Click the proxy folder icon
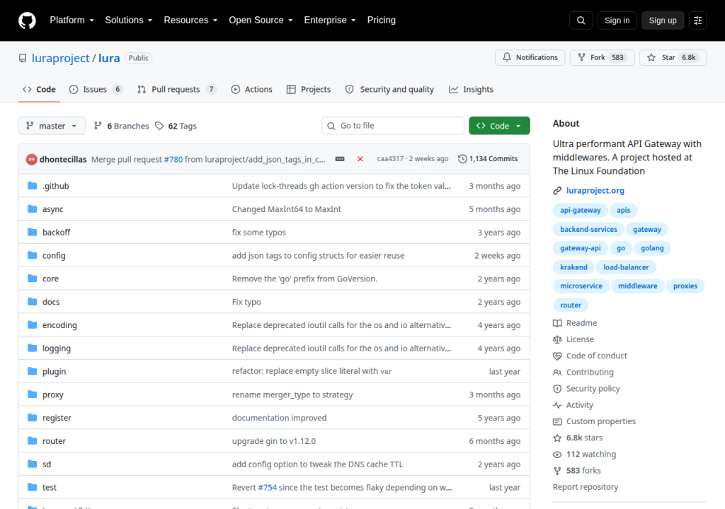The height and width of the screenshot is (509, 725). [x=33, y=394]
